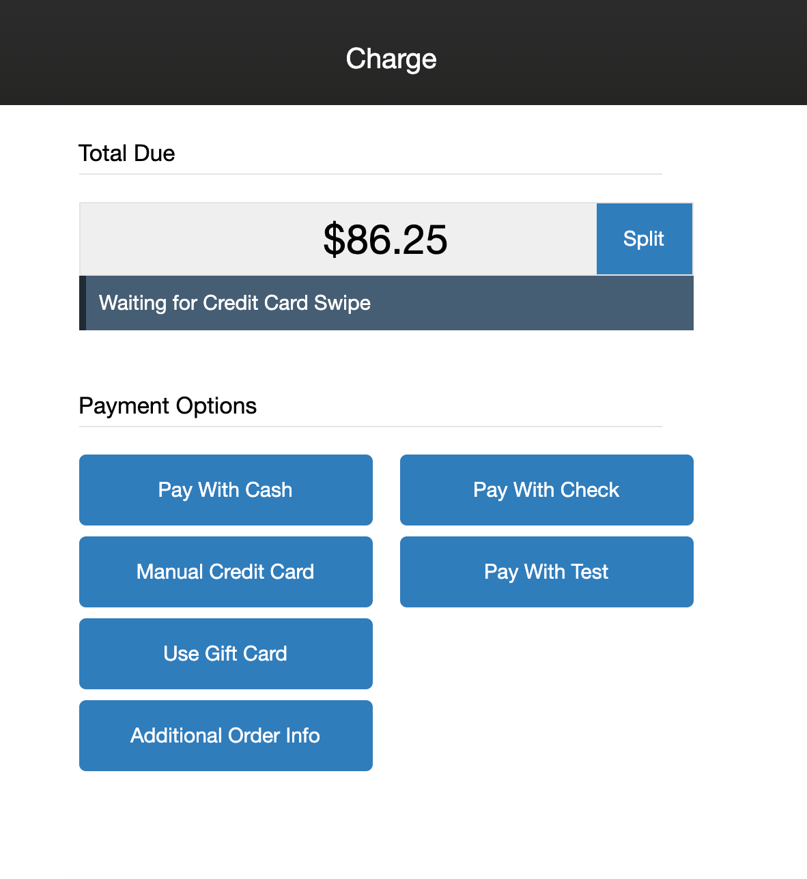The height and width of the screenshot is (879, 807).
Task: Click the $86.25 total amount field
Action: click(386, 239)
